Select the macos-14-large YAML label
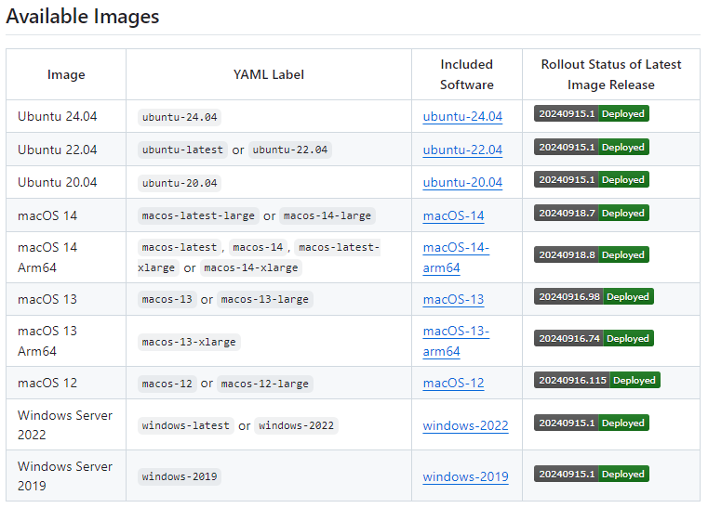The image size is (708, 508). coord(327,215)
